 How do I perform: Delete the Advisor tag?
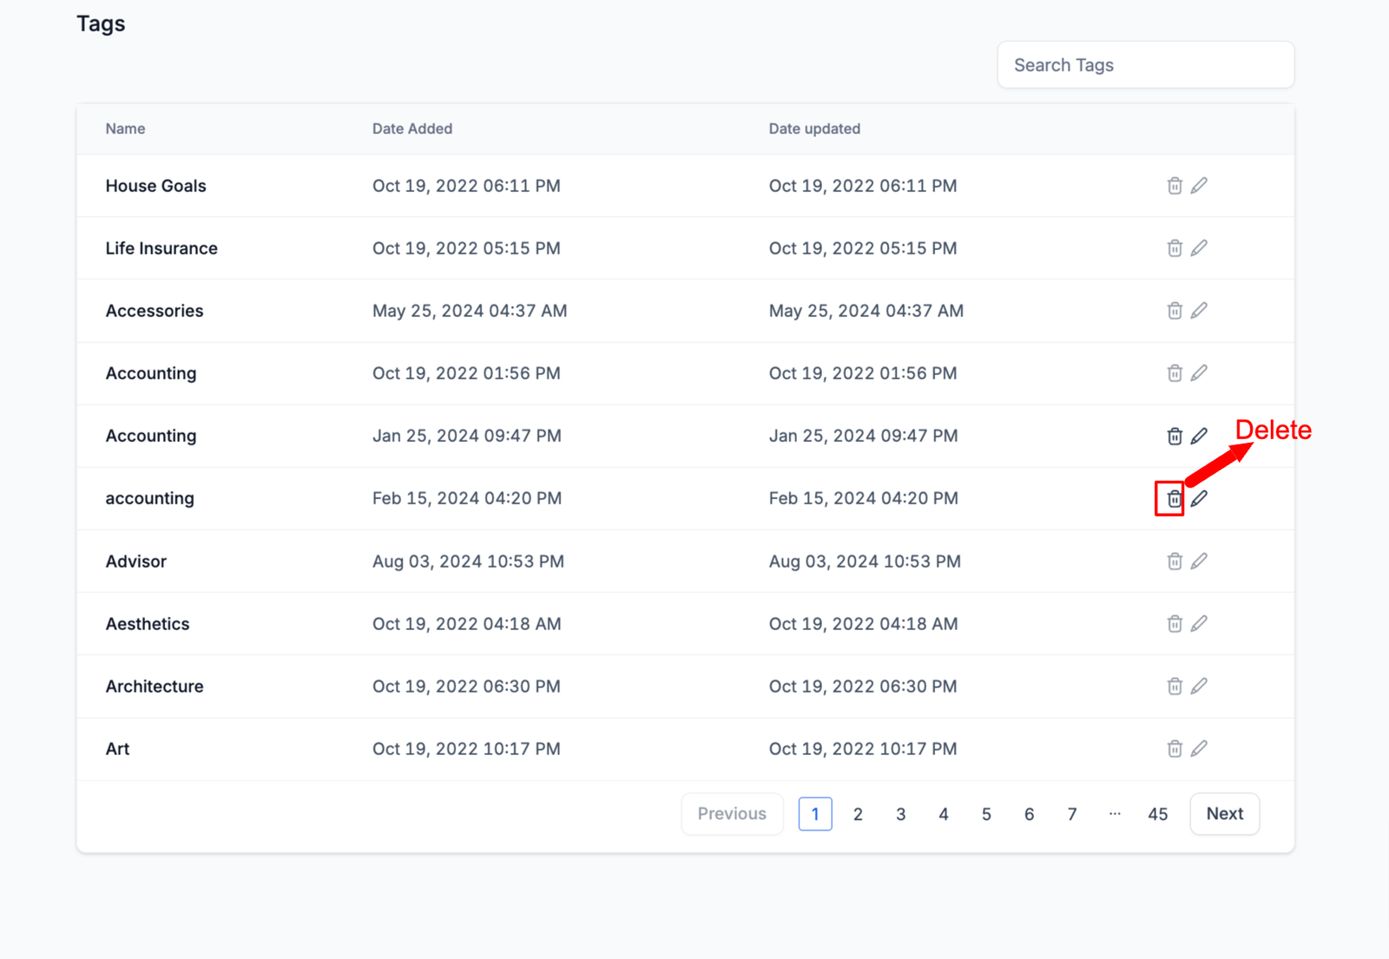[1174, 562]
